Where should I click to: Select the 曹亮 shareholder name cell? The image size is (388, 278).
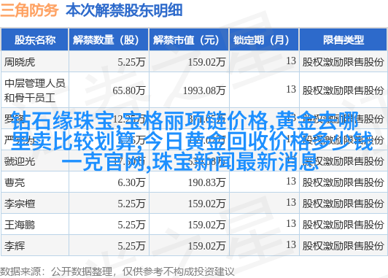point(35,182)
